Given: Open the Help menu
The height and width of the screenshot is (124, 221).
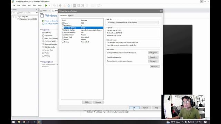Looking at the screenshot, I should [40, 6].
